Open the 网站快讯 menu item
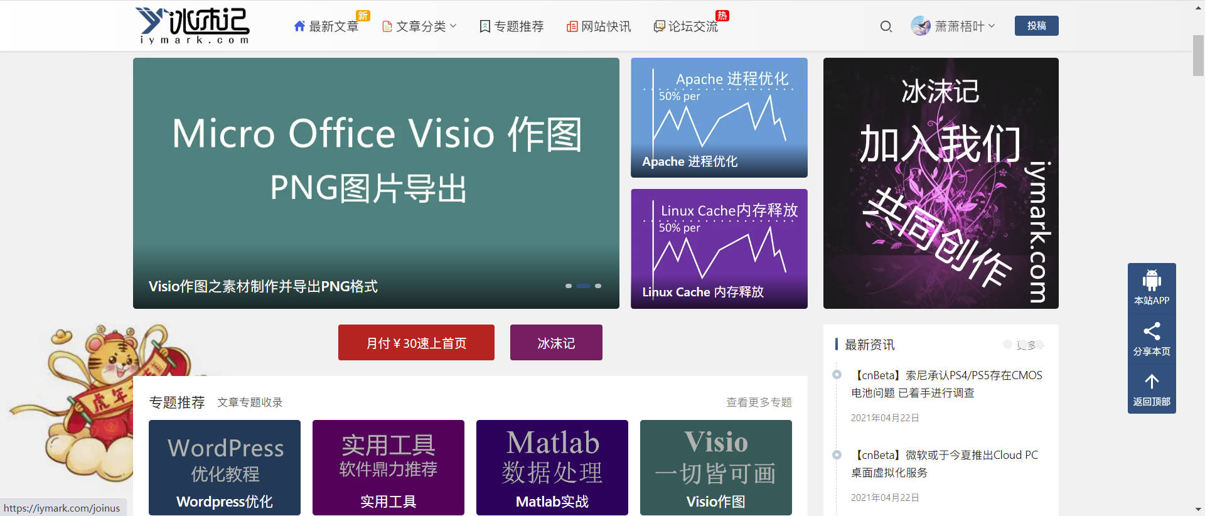The image size is (1205, 516). click(599, 26)
